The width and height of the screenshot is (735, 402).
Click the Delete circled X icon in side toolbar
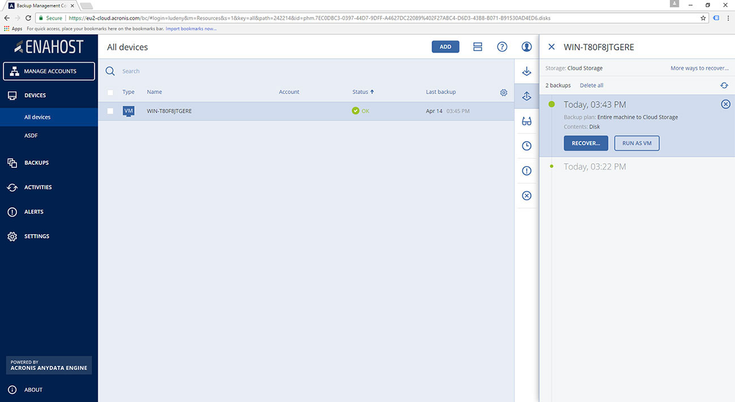click(526, 196)
